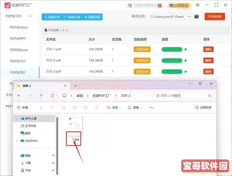This screenshot has height=176, width=232.
Task: Select PDF转Word in the sidebar
Action: click(19, 27)
